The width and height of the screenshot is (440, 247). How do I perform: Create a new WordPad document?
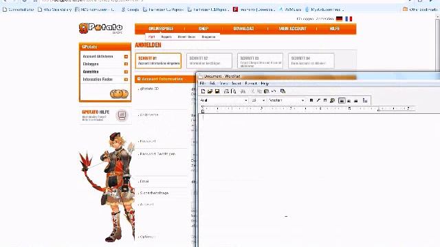tap(203, 91)
